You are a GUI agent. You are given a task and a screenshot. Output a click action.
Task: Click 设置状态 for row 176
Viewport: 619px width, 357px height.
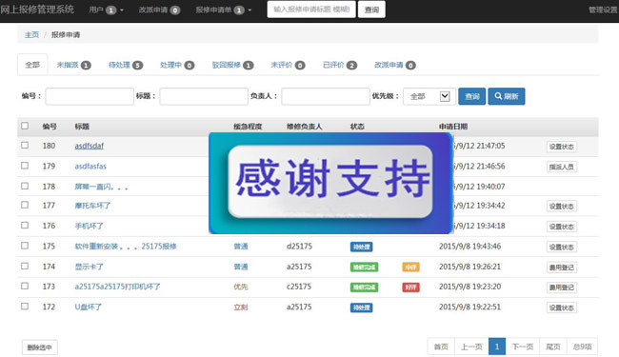click(x=561, y=227)
